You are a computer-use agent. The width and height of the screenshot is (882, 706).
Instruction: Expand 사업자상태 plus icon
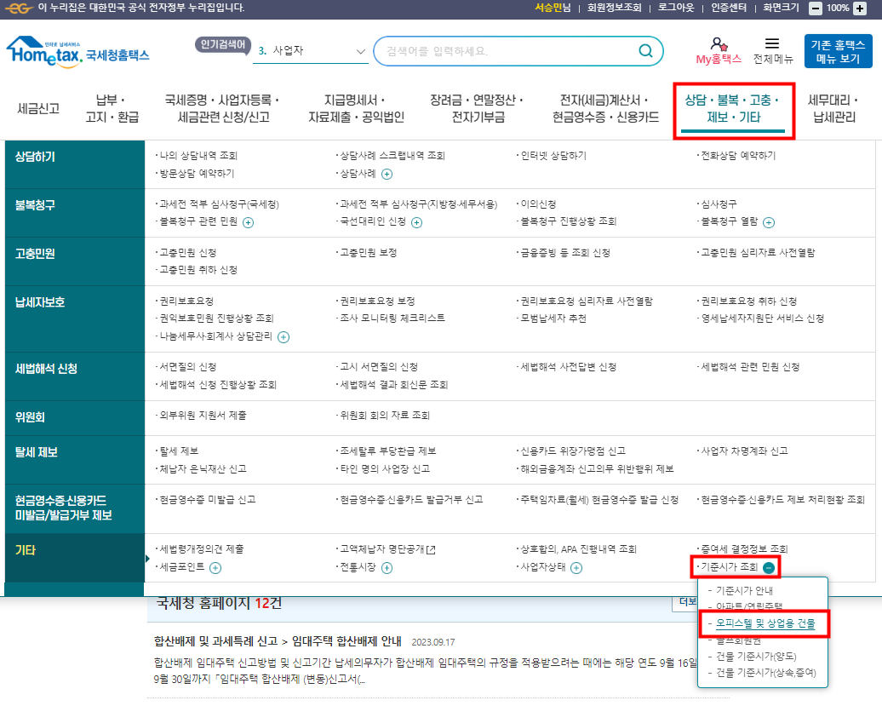point(576,568)
